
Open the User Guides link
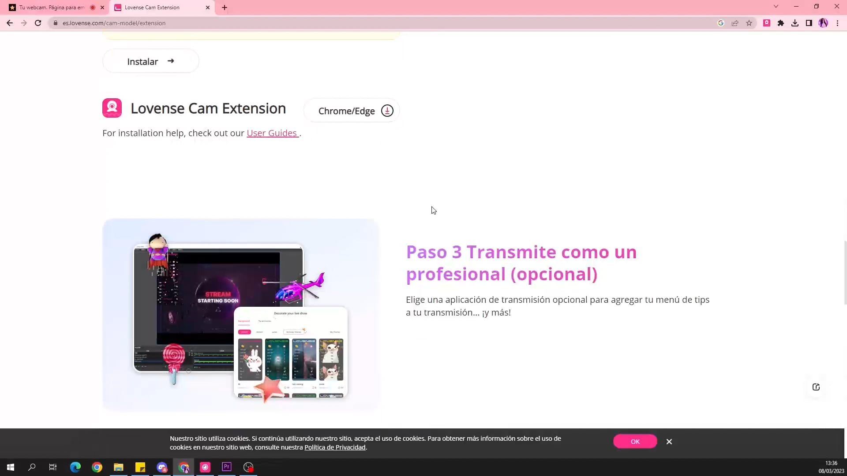coord(273,133)
